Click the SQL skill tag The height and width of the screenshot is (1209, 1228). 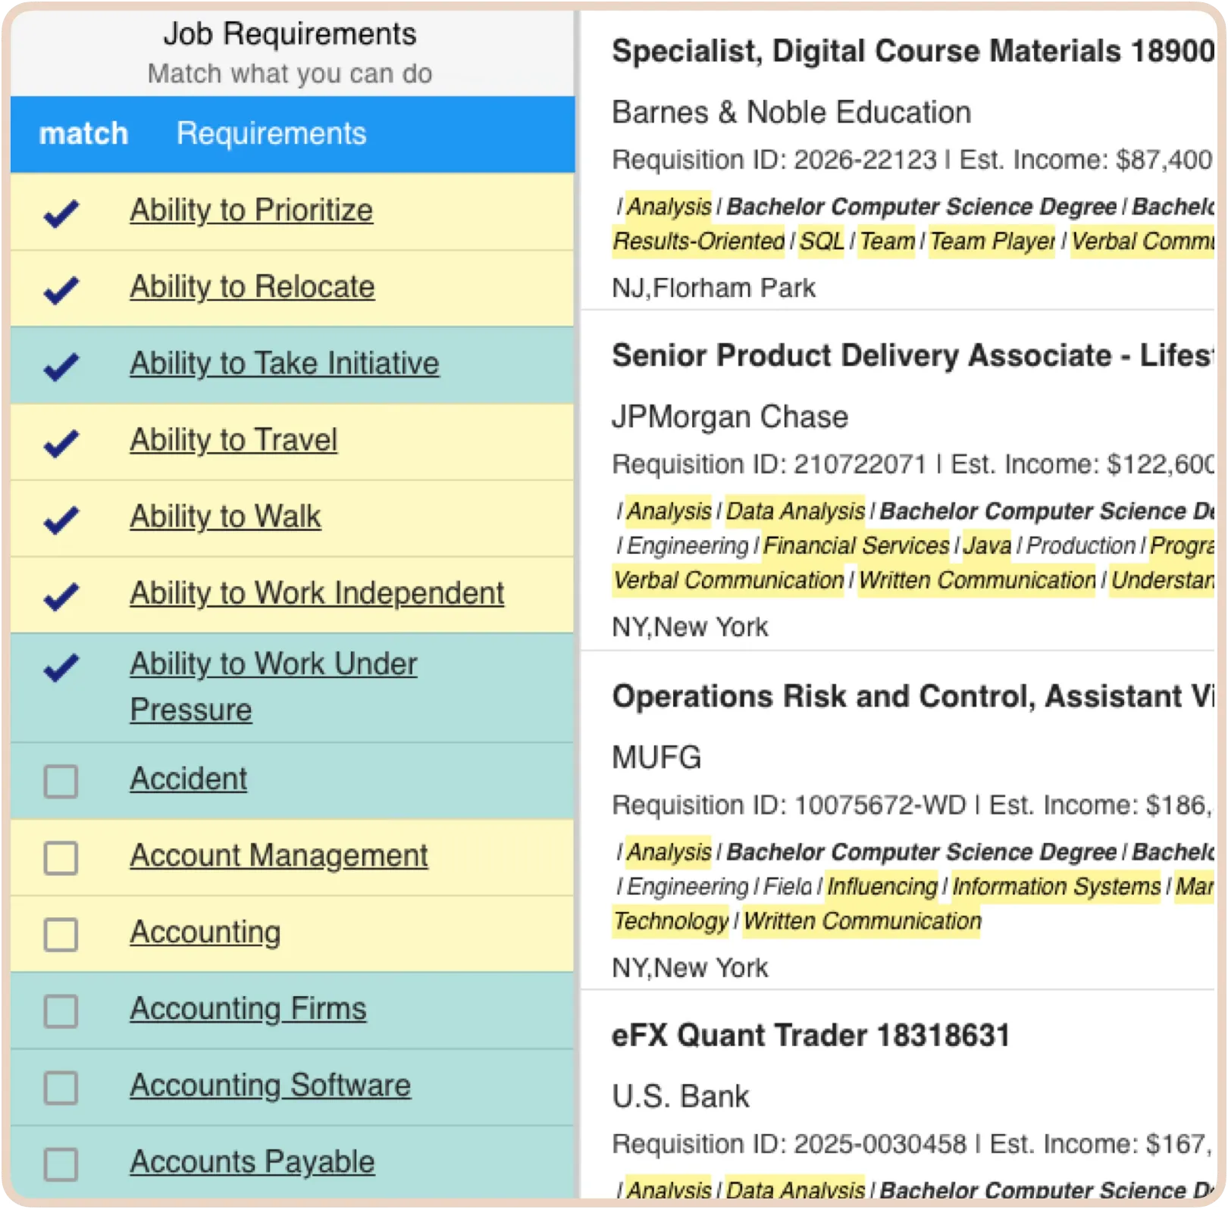821,242
